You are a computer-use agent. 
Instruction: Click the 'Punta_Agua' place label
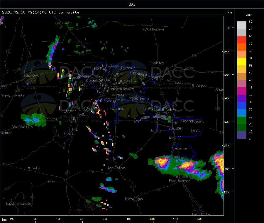134,199
